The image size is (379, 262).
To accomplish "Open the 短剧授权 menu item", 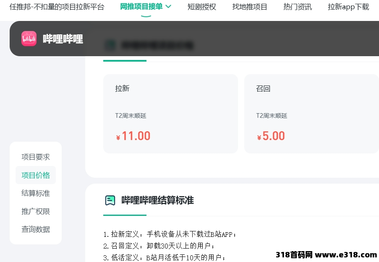I will pos(202,7).
